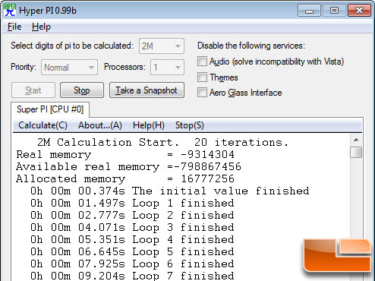Click the 'Loop 7 finished' log line
375x281 pixels.
(x=132, y=276)
